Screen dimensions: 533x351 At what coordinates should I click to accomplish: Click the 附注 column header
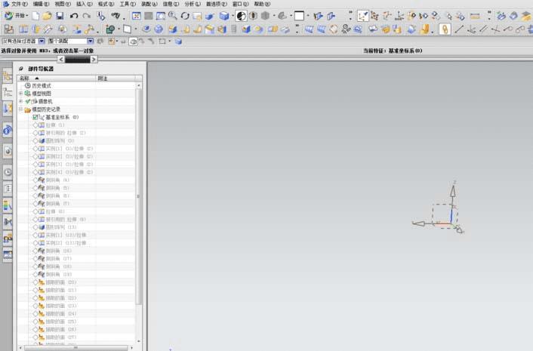(116, 79)
